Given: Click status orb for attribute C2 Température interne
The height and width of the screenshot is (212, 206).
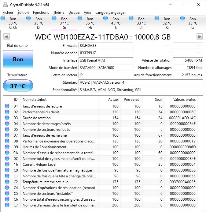Looking at the screenshot, I should point(7,182).
